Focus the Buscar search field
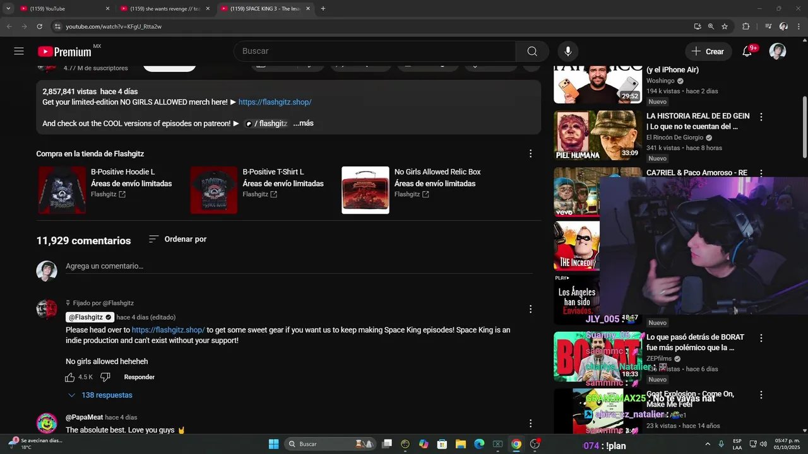The width and height of the screenshot is (808, 454). coord(375,51)
